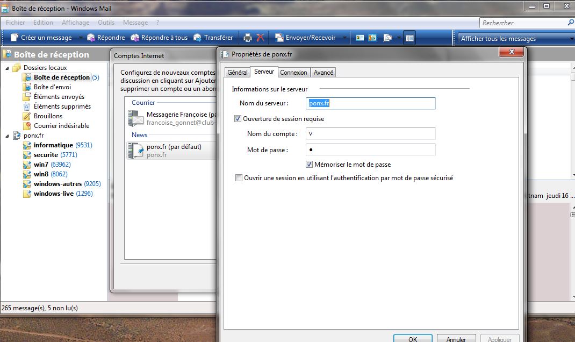Screen dimensions: 575x342
Task: Open the Outils menu
Action: pos(106,23)
